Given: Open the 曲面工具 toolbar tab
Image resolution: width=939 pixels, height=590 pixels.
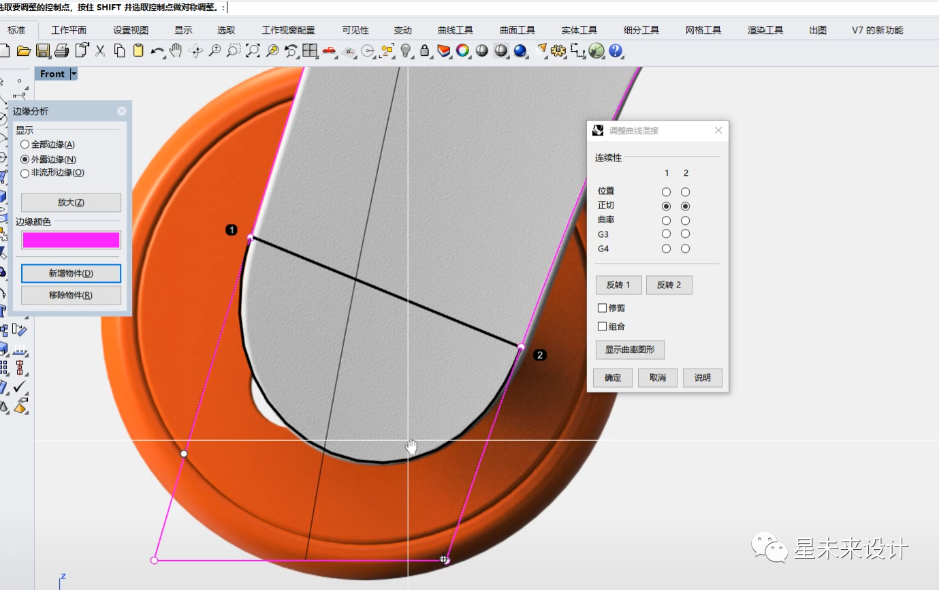Looking at the screenshot, I should 518,30.
